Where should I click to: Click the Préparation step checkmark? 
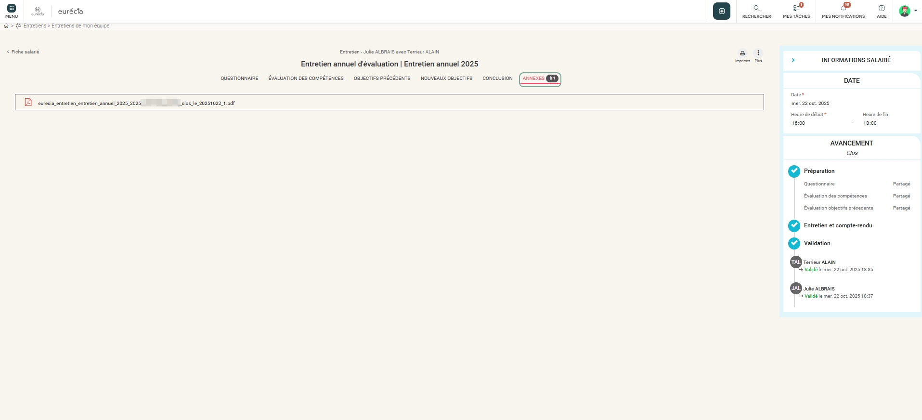click(794, 171)
